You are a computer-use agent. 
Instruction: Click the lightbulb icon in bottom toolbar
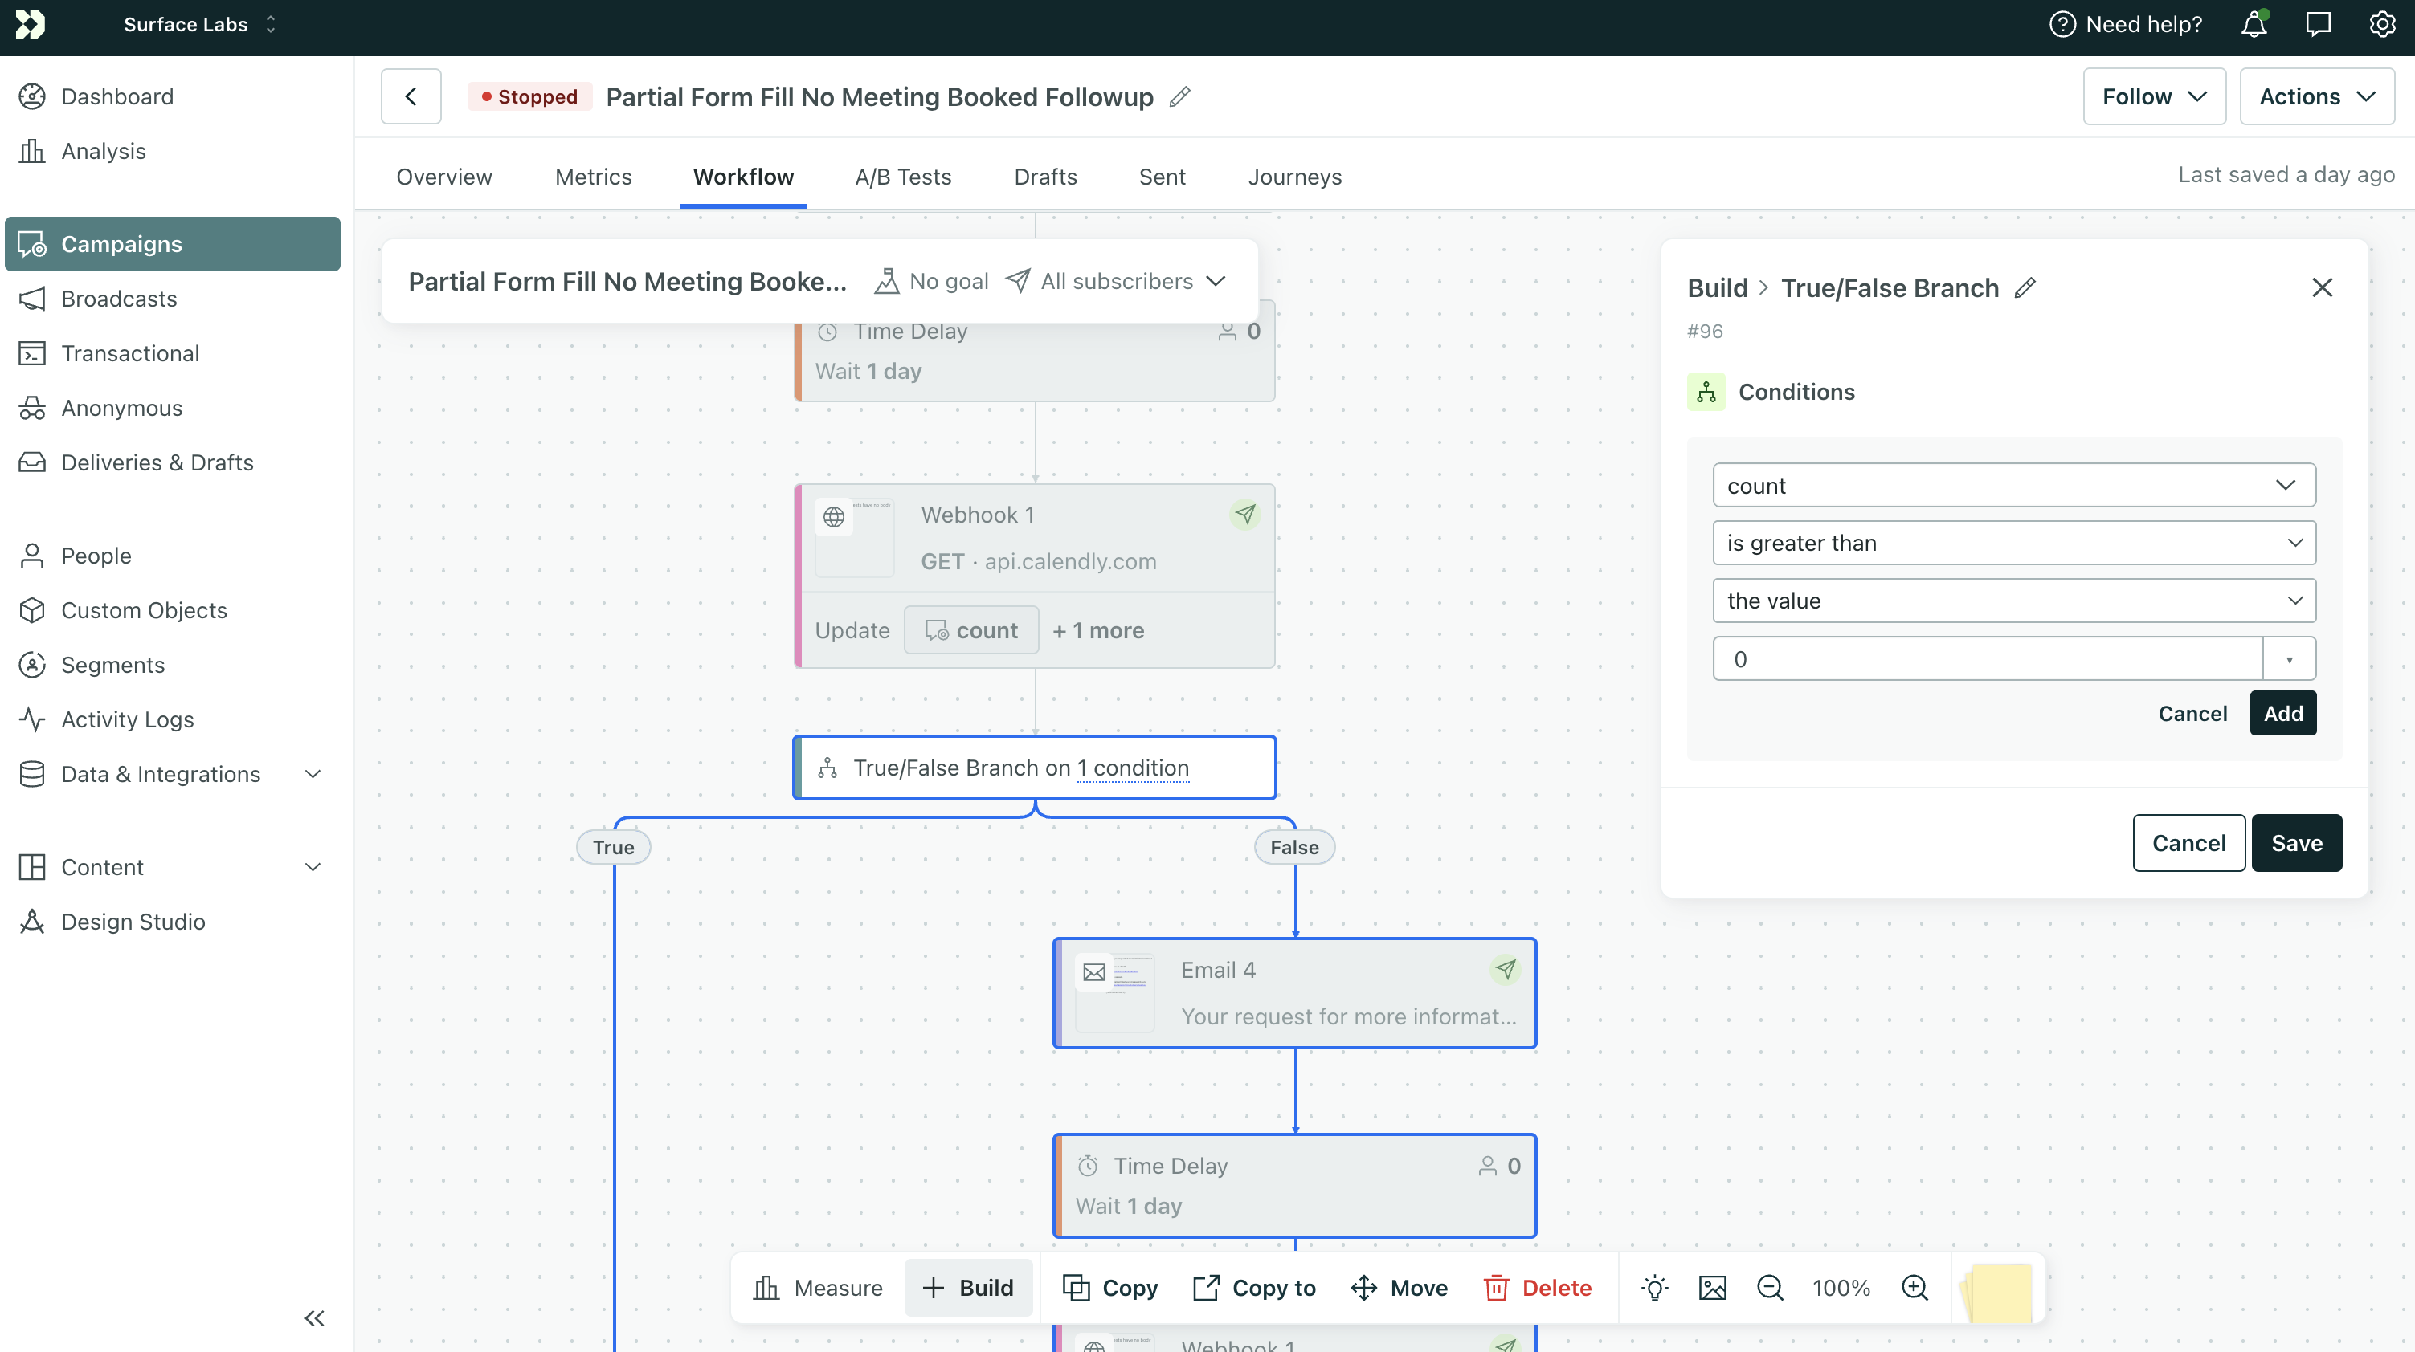[x=1655, y=1287]
